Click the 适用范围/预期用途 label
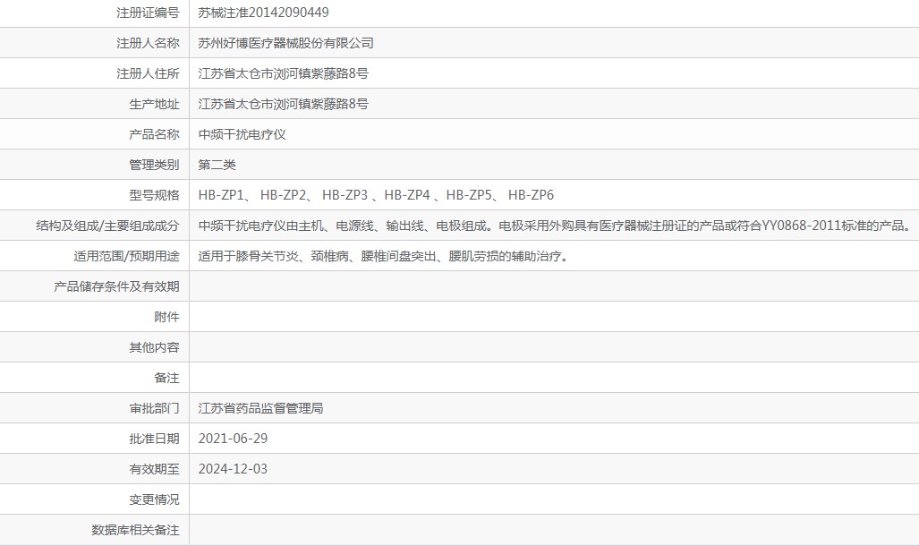 click(x=126, y=256)
